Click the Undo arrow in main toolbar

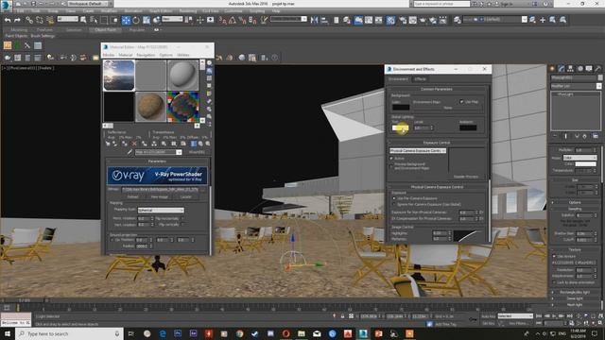[8, 20]
